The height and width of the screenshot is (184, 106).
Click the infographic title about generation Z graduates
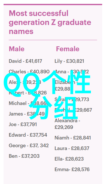click(50, 22)
